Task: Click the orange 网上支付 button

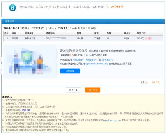Action: (93, 90)
